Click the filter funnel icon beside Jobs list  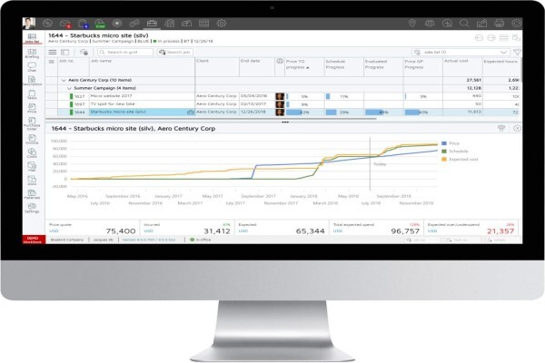517,52
